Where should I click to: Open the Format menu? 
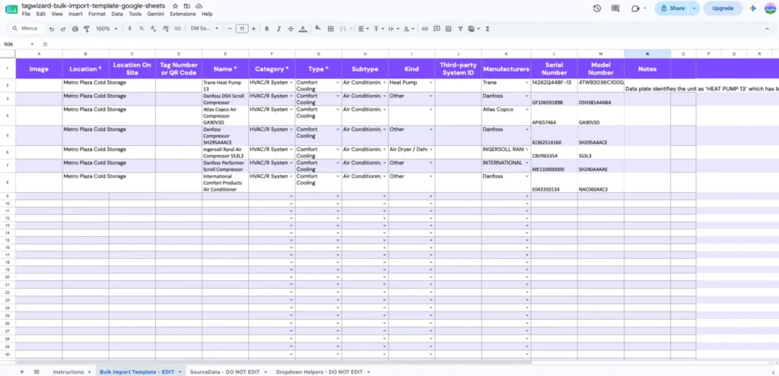(x=97, y=14)
